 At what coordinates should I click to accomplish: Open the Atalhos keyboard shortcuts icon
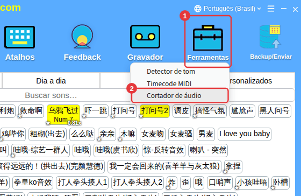(19, 37)
